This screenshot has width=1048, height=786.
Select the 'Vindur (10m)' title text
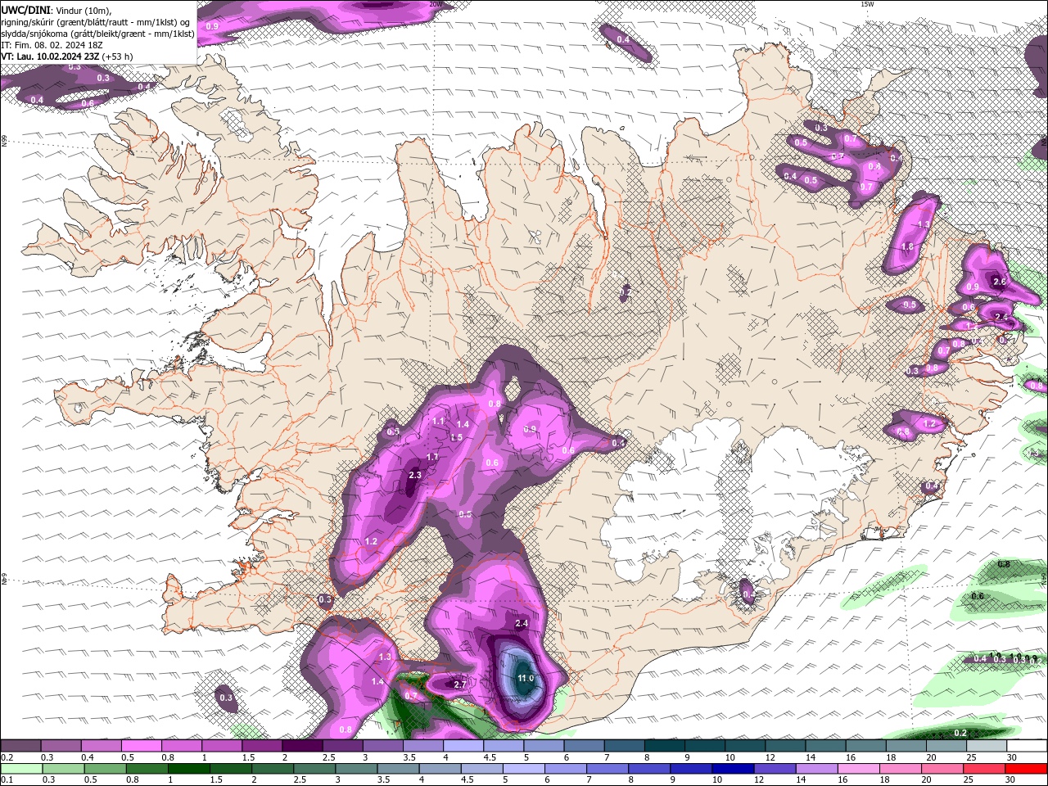coord(84,10)
